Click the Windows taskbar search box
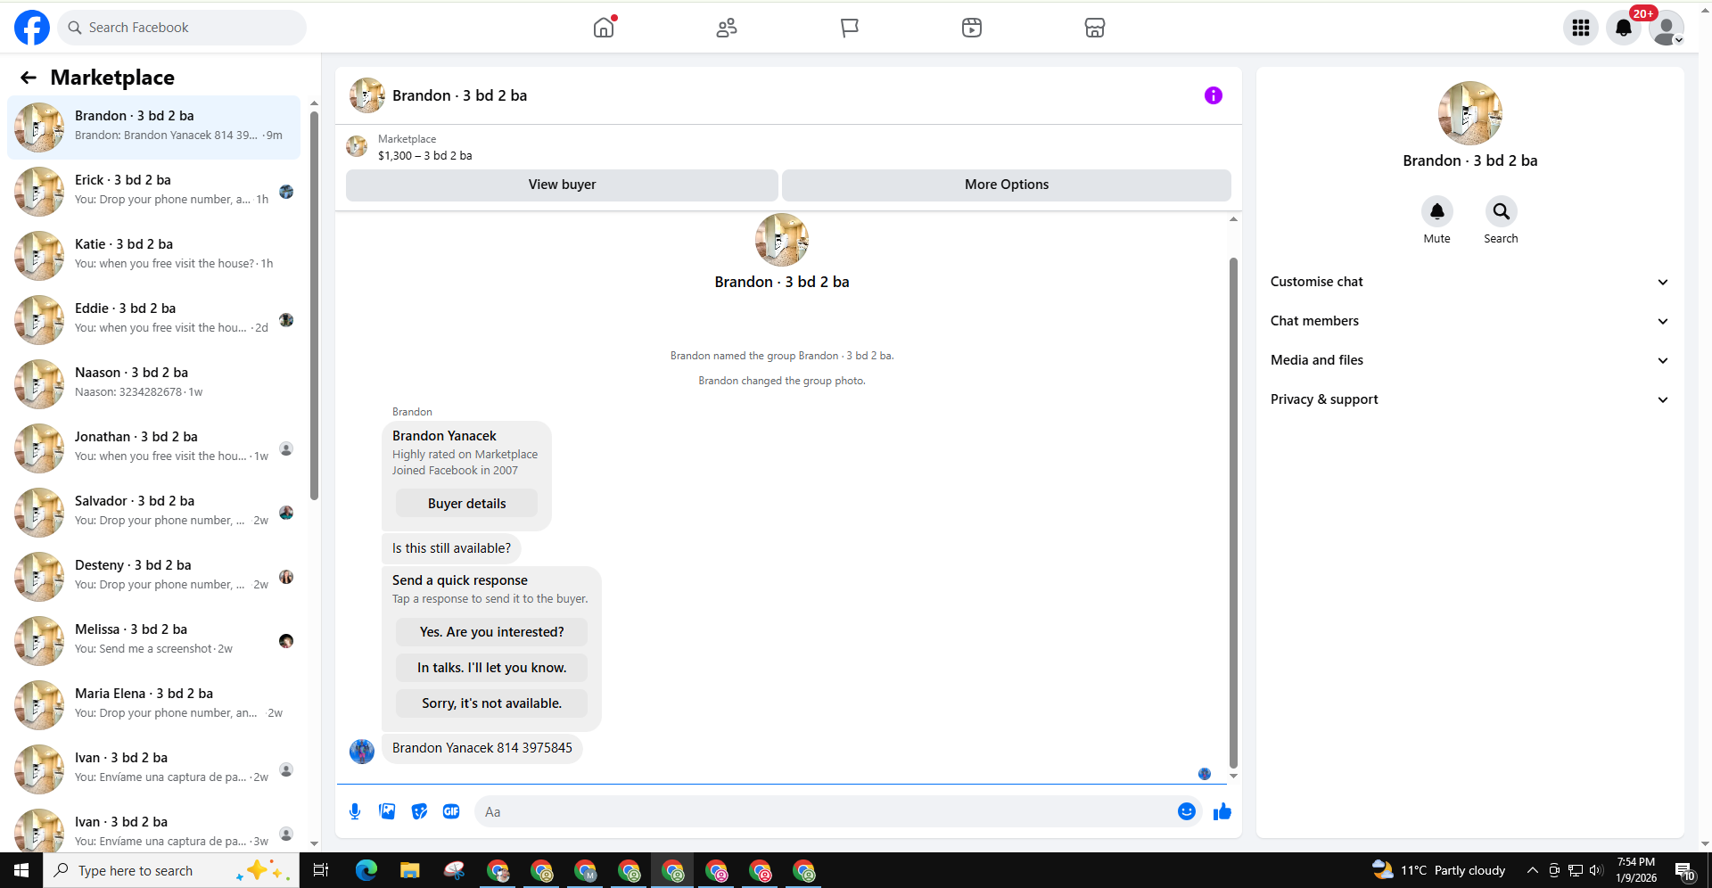The width and height of the screenshot is (1712, 888). (x=171, y=870)
